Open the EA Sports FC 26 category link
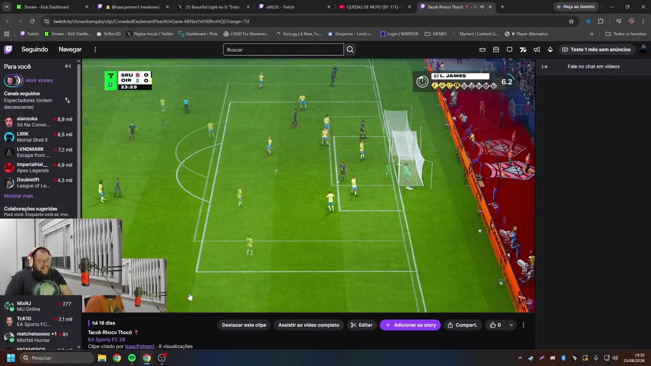 pos(106,340)
